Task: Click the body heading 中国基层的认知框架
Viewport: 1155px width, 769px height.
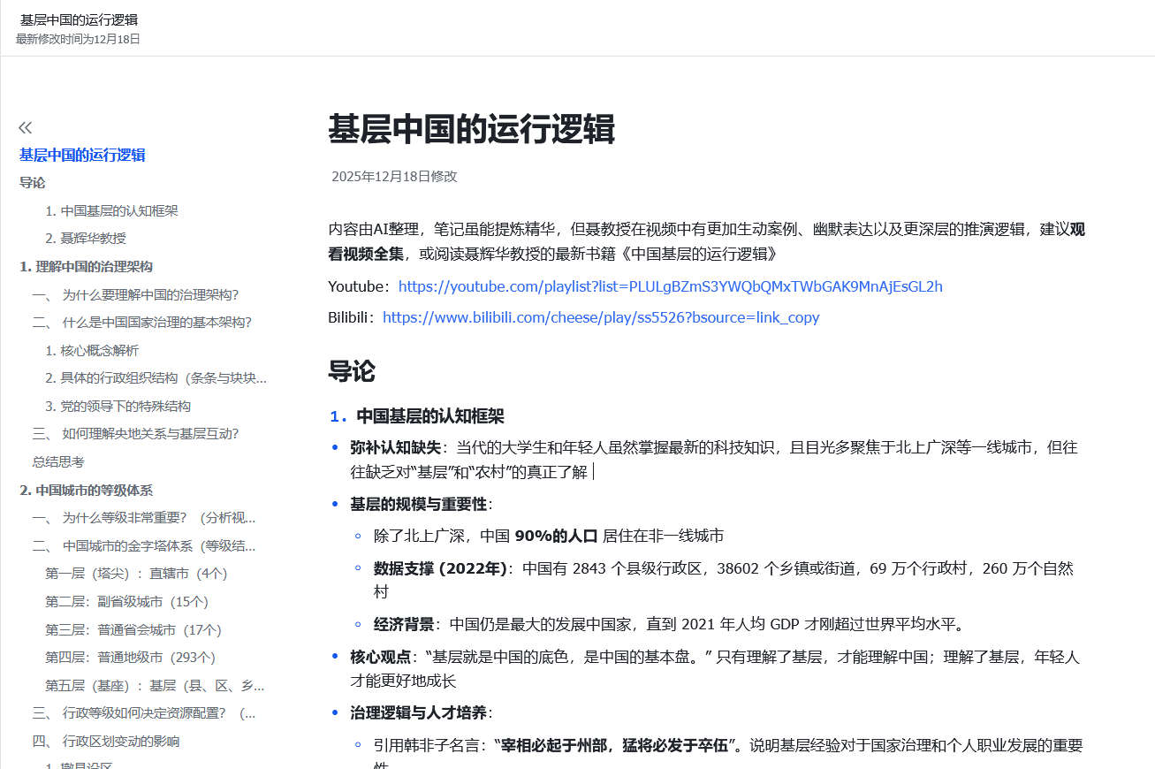Action: (430, 416)
